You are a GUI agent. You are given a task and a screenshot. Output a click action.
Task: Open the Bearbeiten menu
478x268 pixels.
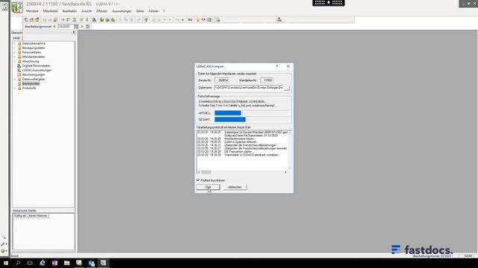(69, 11)
